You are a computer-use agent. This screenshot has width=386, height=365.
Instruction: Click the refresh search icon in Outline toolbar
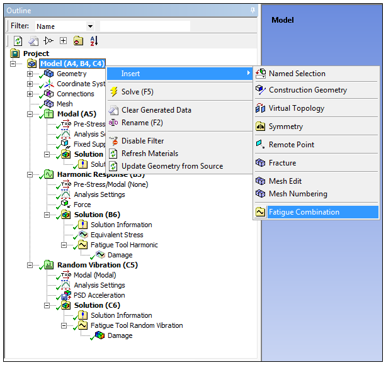[18, 41]
